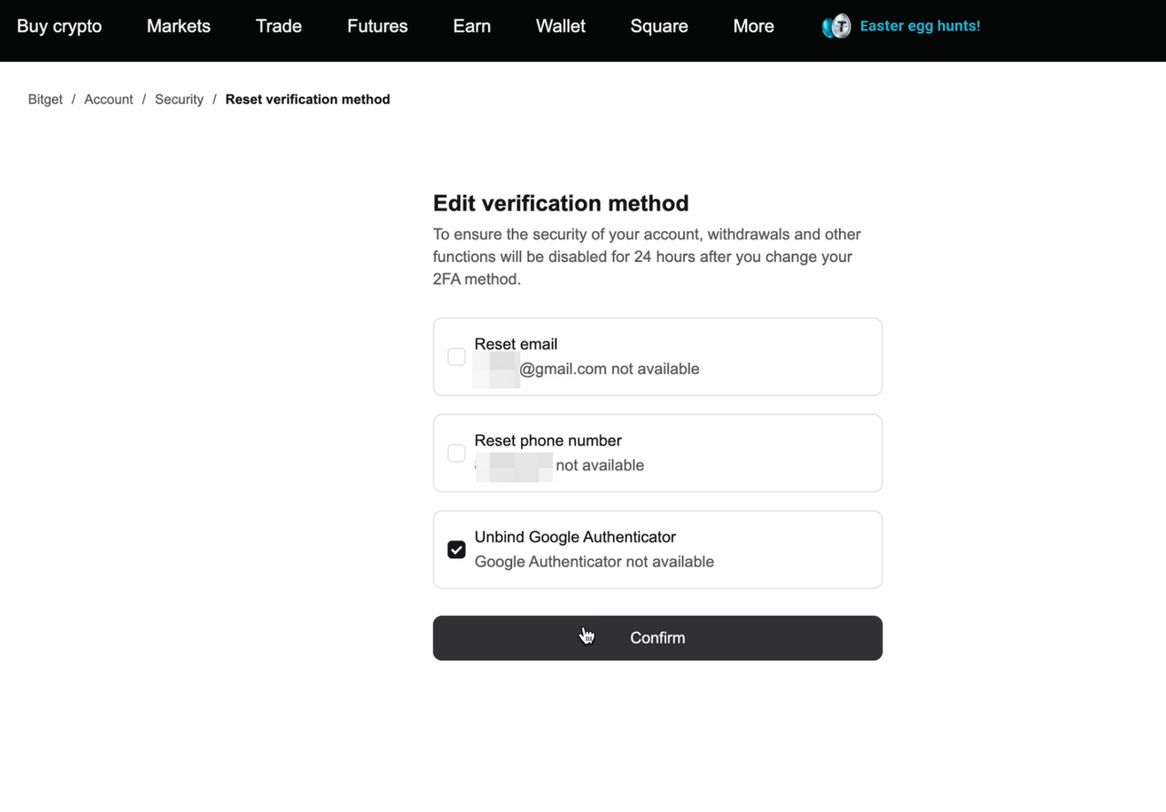Open the Earn menu

pyautogui.click(x=471, y=26)
